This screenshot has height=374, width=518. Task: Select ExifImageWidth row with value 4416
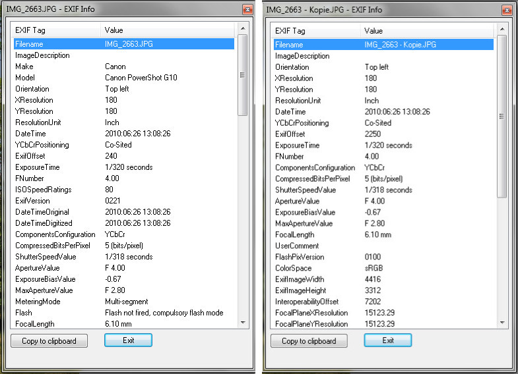[x=383, y=279]
